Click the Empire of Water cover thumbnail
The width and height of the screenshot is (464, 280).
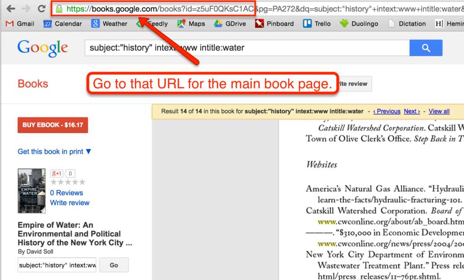[x=32, y=191]
